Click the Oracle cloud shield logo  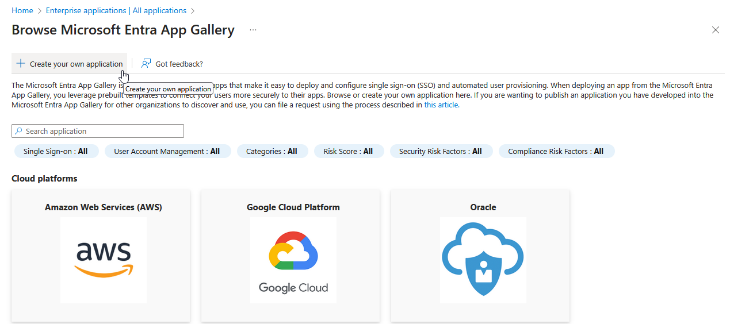click(x=483, y=260)
